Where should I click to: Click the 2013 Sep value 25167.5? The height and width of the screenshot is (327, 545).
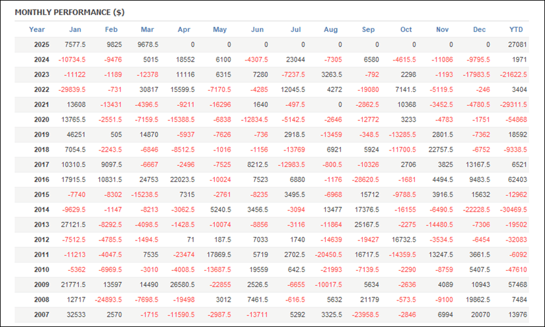[367, 224]
